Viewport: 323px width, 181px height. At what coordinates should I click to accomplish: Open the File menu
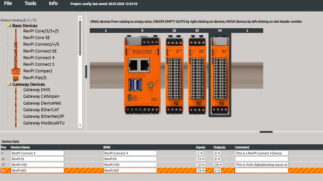8,3
